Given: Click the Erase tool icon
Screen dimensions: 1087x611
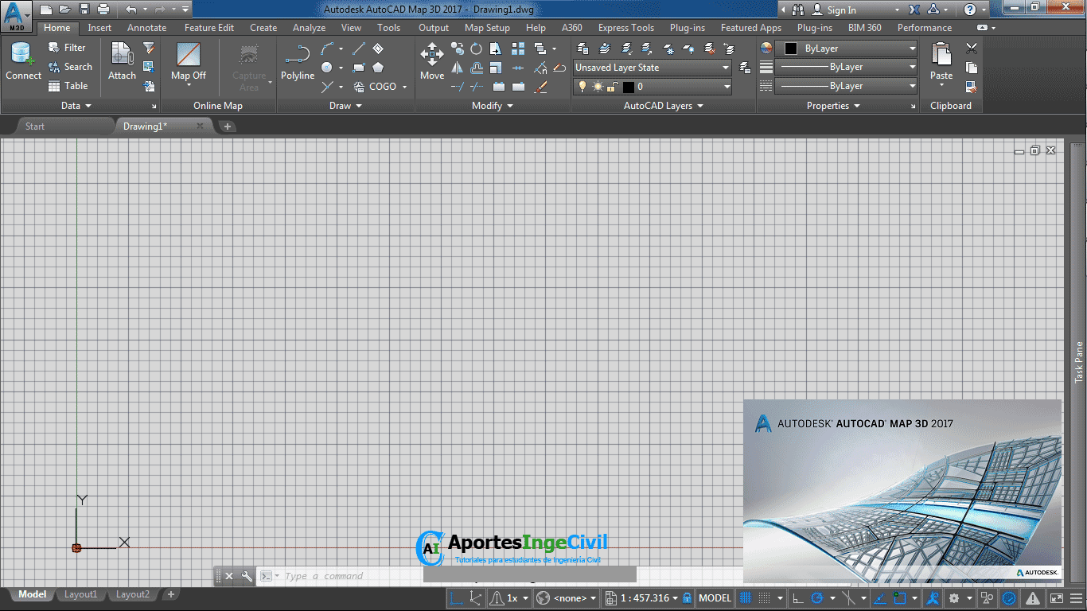Looking at the screenshot, I should (540, 86).
